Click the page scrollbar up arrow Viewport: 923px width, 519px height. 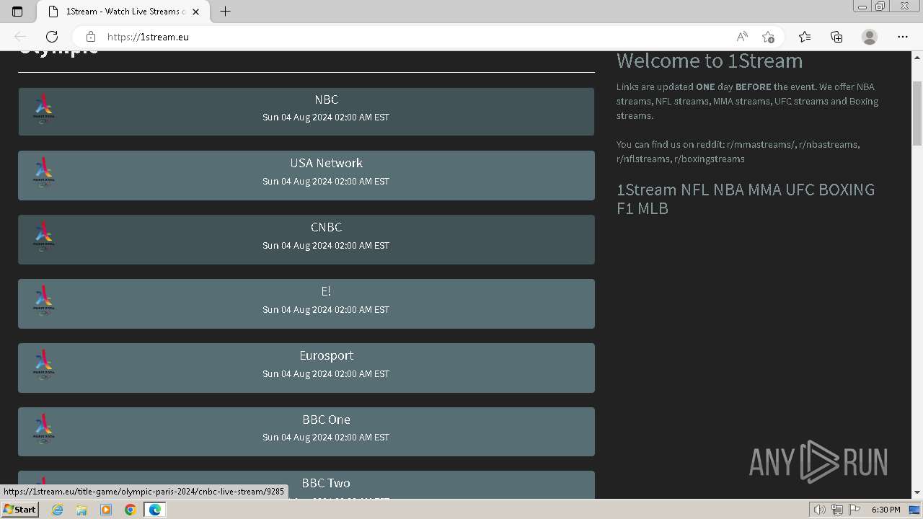(917, 57)
